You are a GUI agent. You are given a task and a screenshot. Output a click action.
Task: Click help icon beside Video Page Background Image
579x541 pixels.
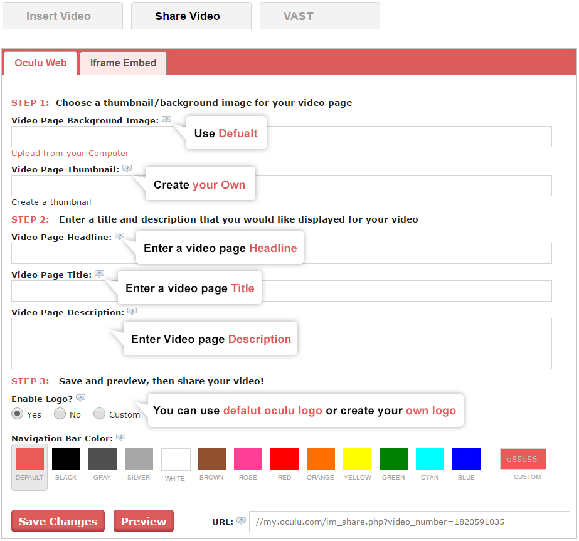tap(166, 120)
